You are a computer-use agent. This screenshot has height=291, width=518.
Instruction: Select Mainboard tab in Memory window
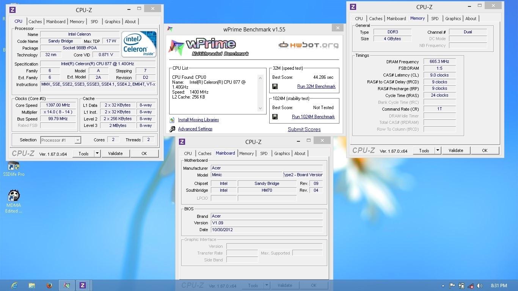point(396,19)
